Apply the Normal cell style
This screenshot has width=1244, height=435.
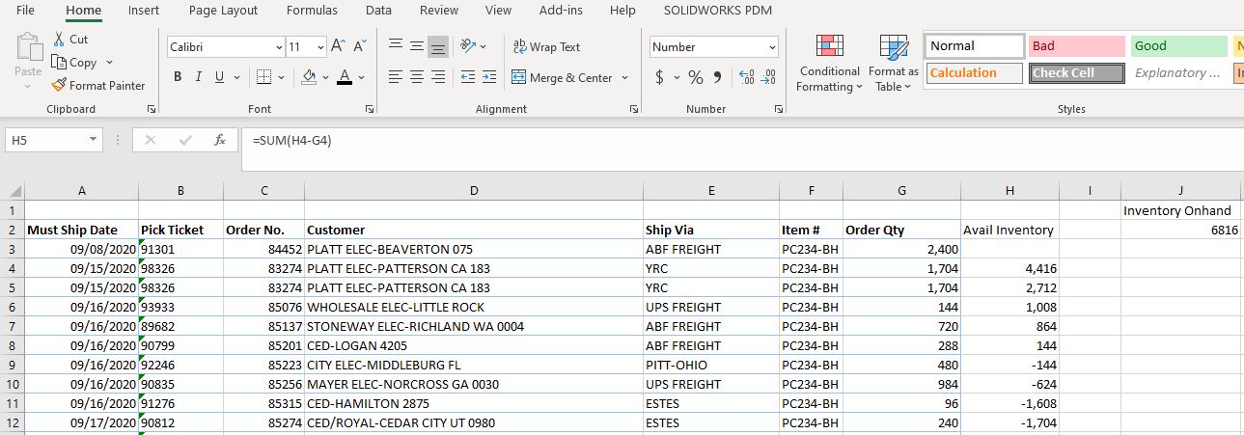tap(975, 46)
